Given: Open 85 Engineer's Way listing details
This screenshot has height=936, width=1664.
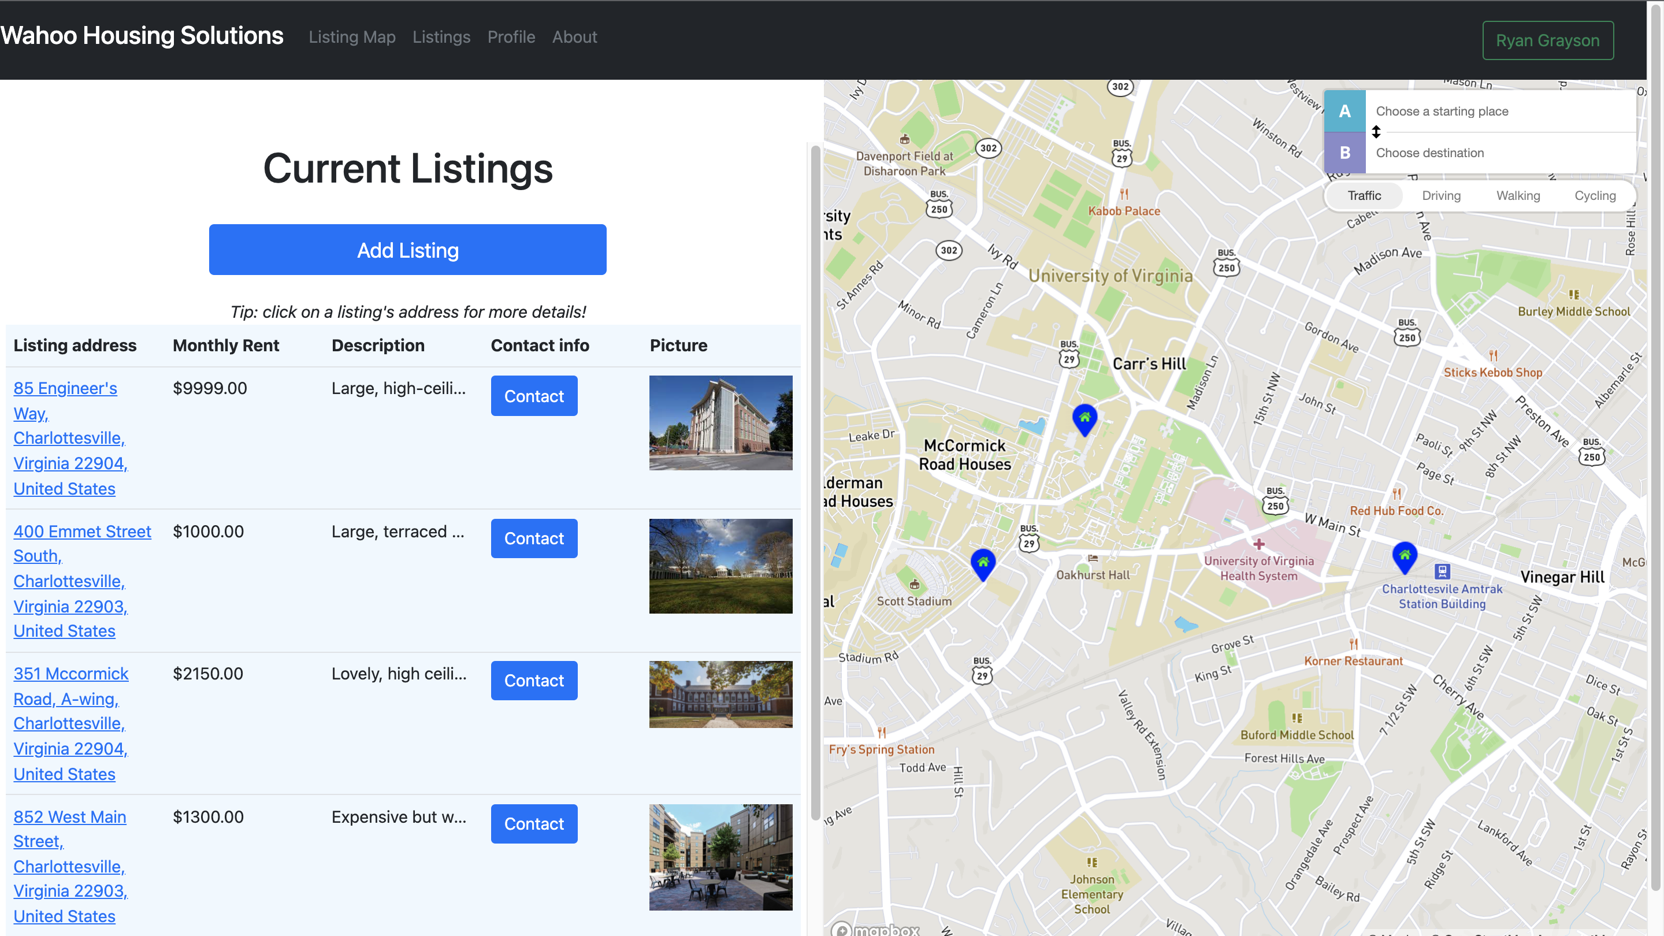Looking at the screenshot, I should (70, 438).
